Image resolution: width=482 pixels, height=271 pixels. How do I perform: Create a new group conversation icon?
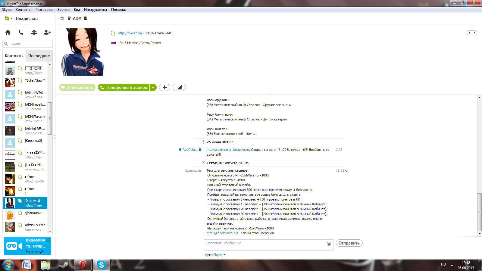click(x=34, y=32)
